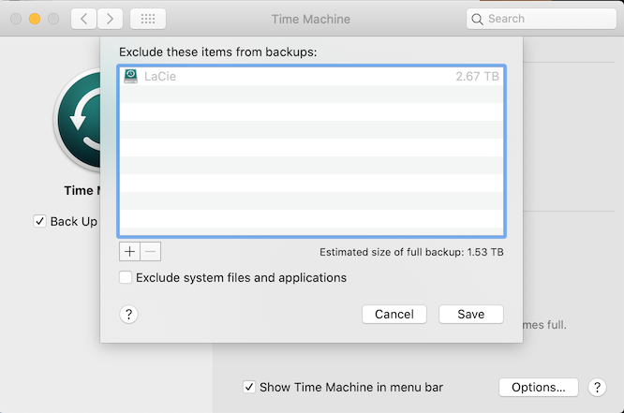This screenshot has width=624, height=413.
Task: Toggle Show Time Machine in menu bar
Action: (x=249, y=387)
